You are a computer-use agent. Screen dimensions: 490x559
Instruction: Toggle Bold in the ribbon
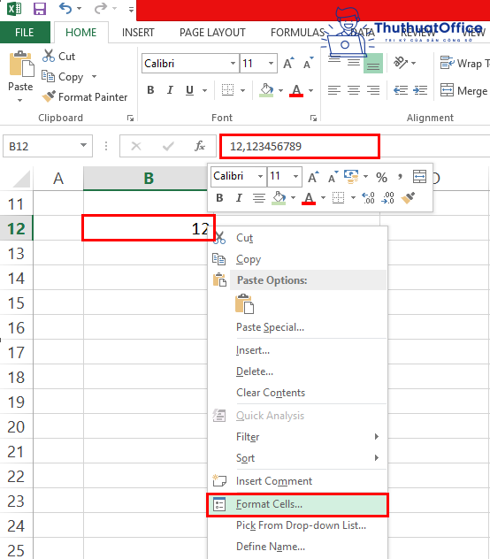coord(150,90)
